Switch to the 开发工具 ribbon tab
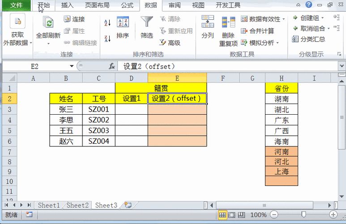Screen dimensions: 346x224 (228, 5)
